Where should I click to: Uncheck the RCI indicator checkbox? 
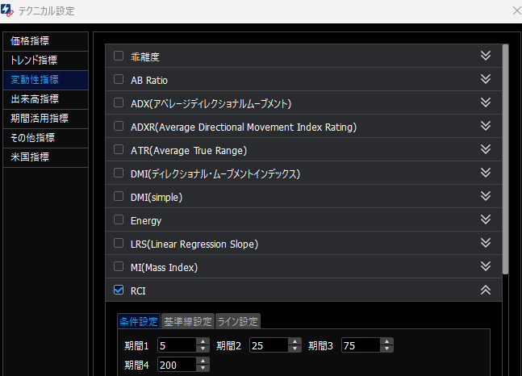119,290
